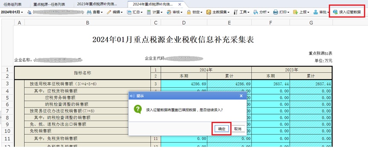Select cell D3 value 4286.69

tap(184, 84)
